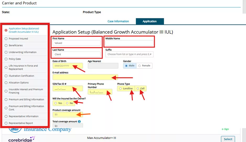Image resolution: width=246 pixels, height=142 pixels.
Task: Select No for Insured be the Owner
Action: pos(67,103)
